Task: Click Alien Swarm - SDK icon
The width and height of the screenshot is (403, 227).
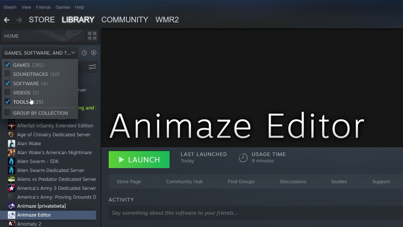Action: click(x=12, y=161)
